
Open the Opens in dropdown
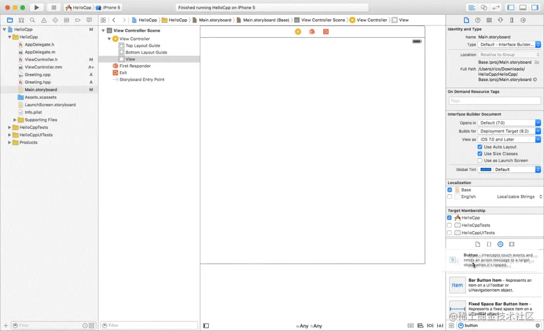509,123
